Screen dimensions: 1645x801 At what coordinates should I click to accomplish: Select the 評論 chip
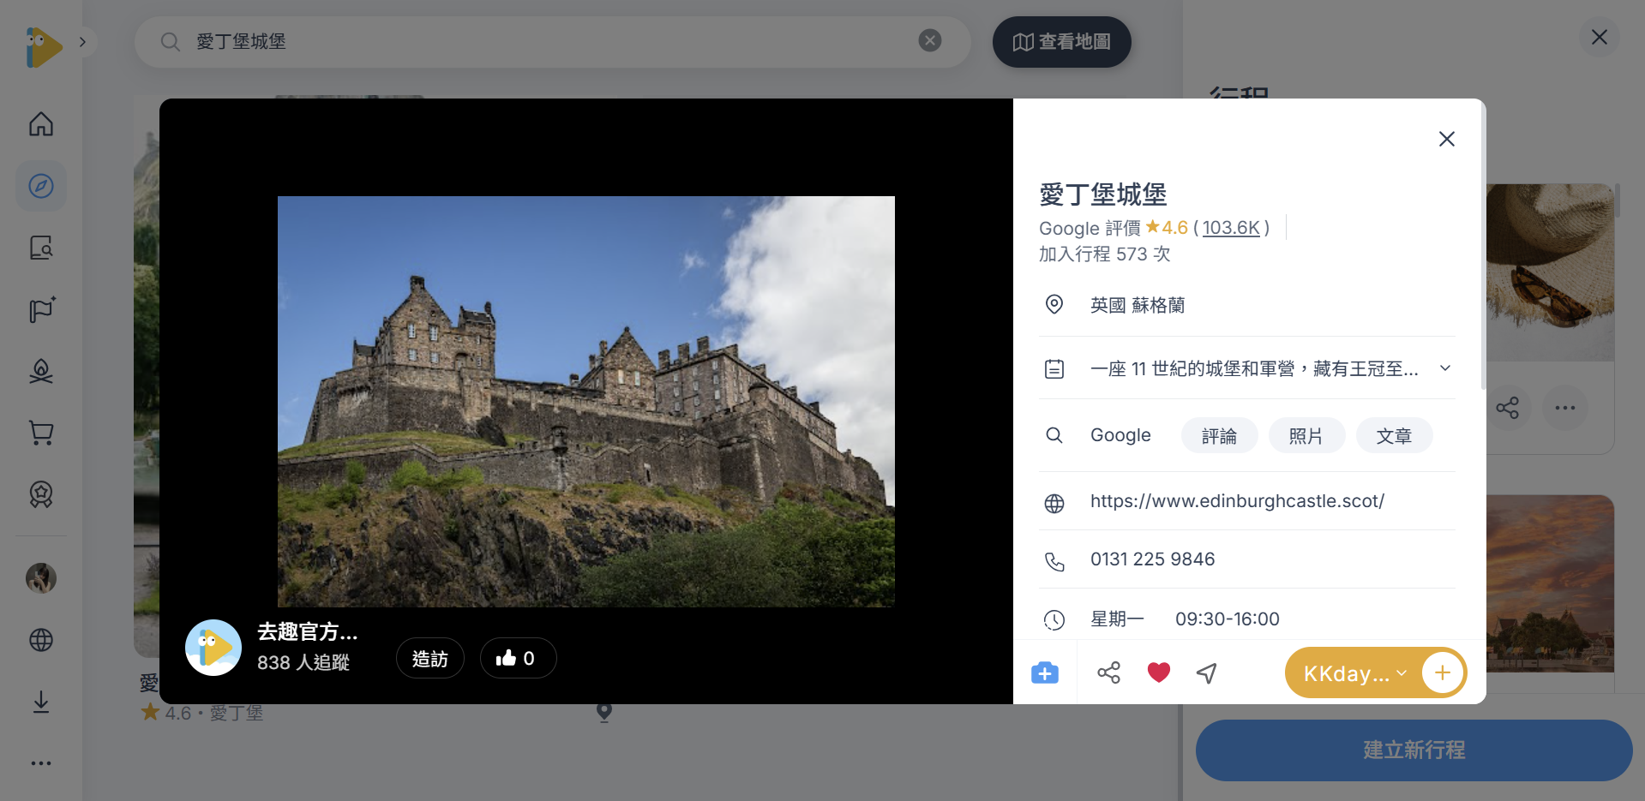[1219, 436]
